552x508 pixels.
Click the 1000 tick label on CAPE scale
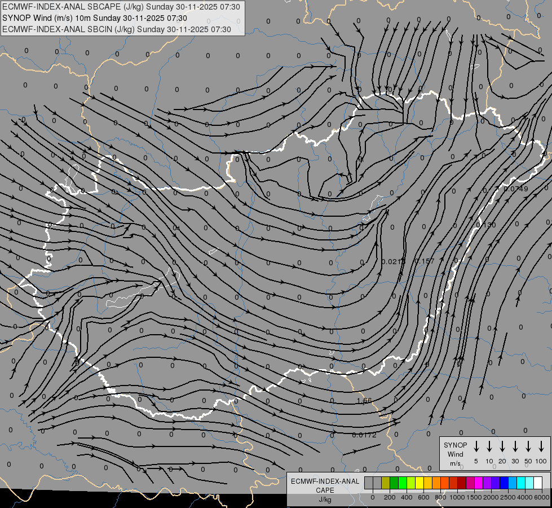tap(457, 497)
